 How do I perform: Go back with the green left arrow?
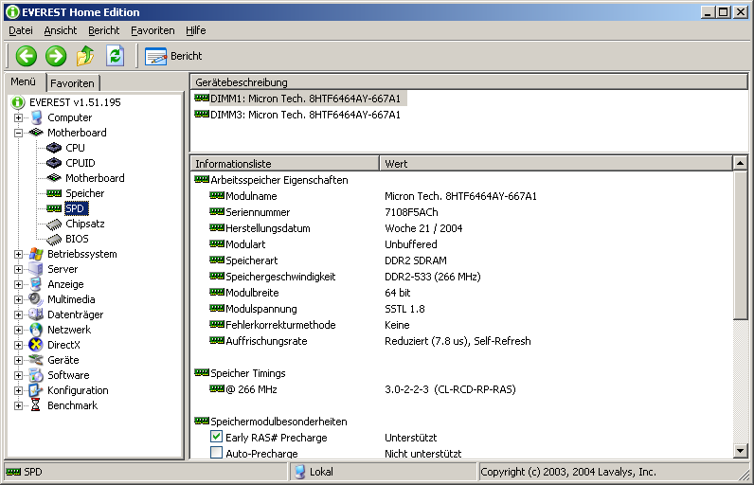pyautogui.click(x=26, y=56)
